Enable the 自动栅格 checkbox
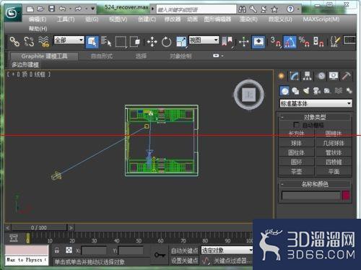The height and width of the screenshot is (270, 361). point(296,125)
